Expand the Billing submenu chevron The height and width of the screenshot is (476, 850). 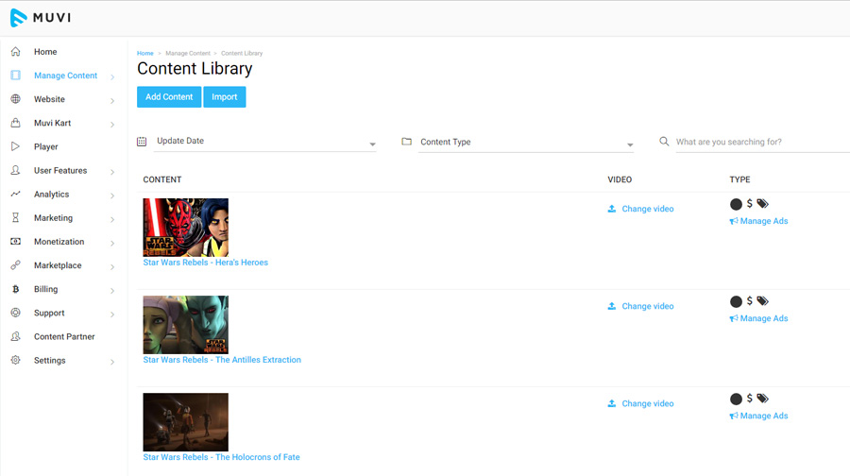tap(112, 291)
